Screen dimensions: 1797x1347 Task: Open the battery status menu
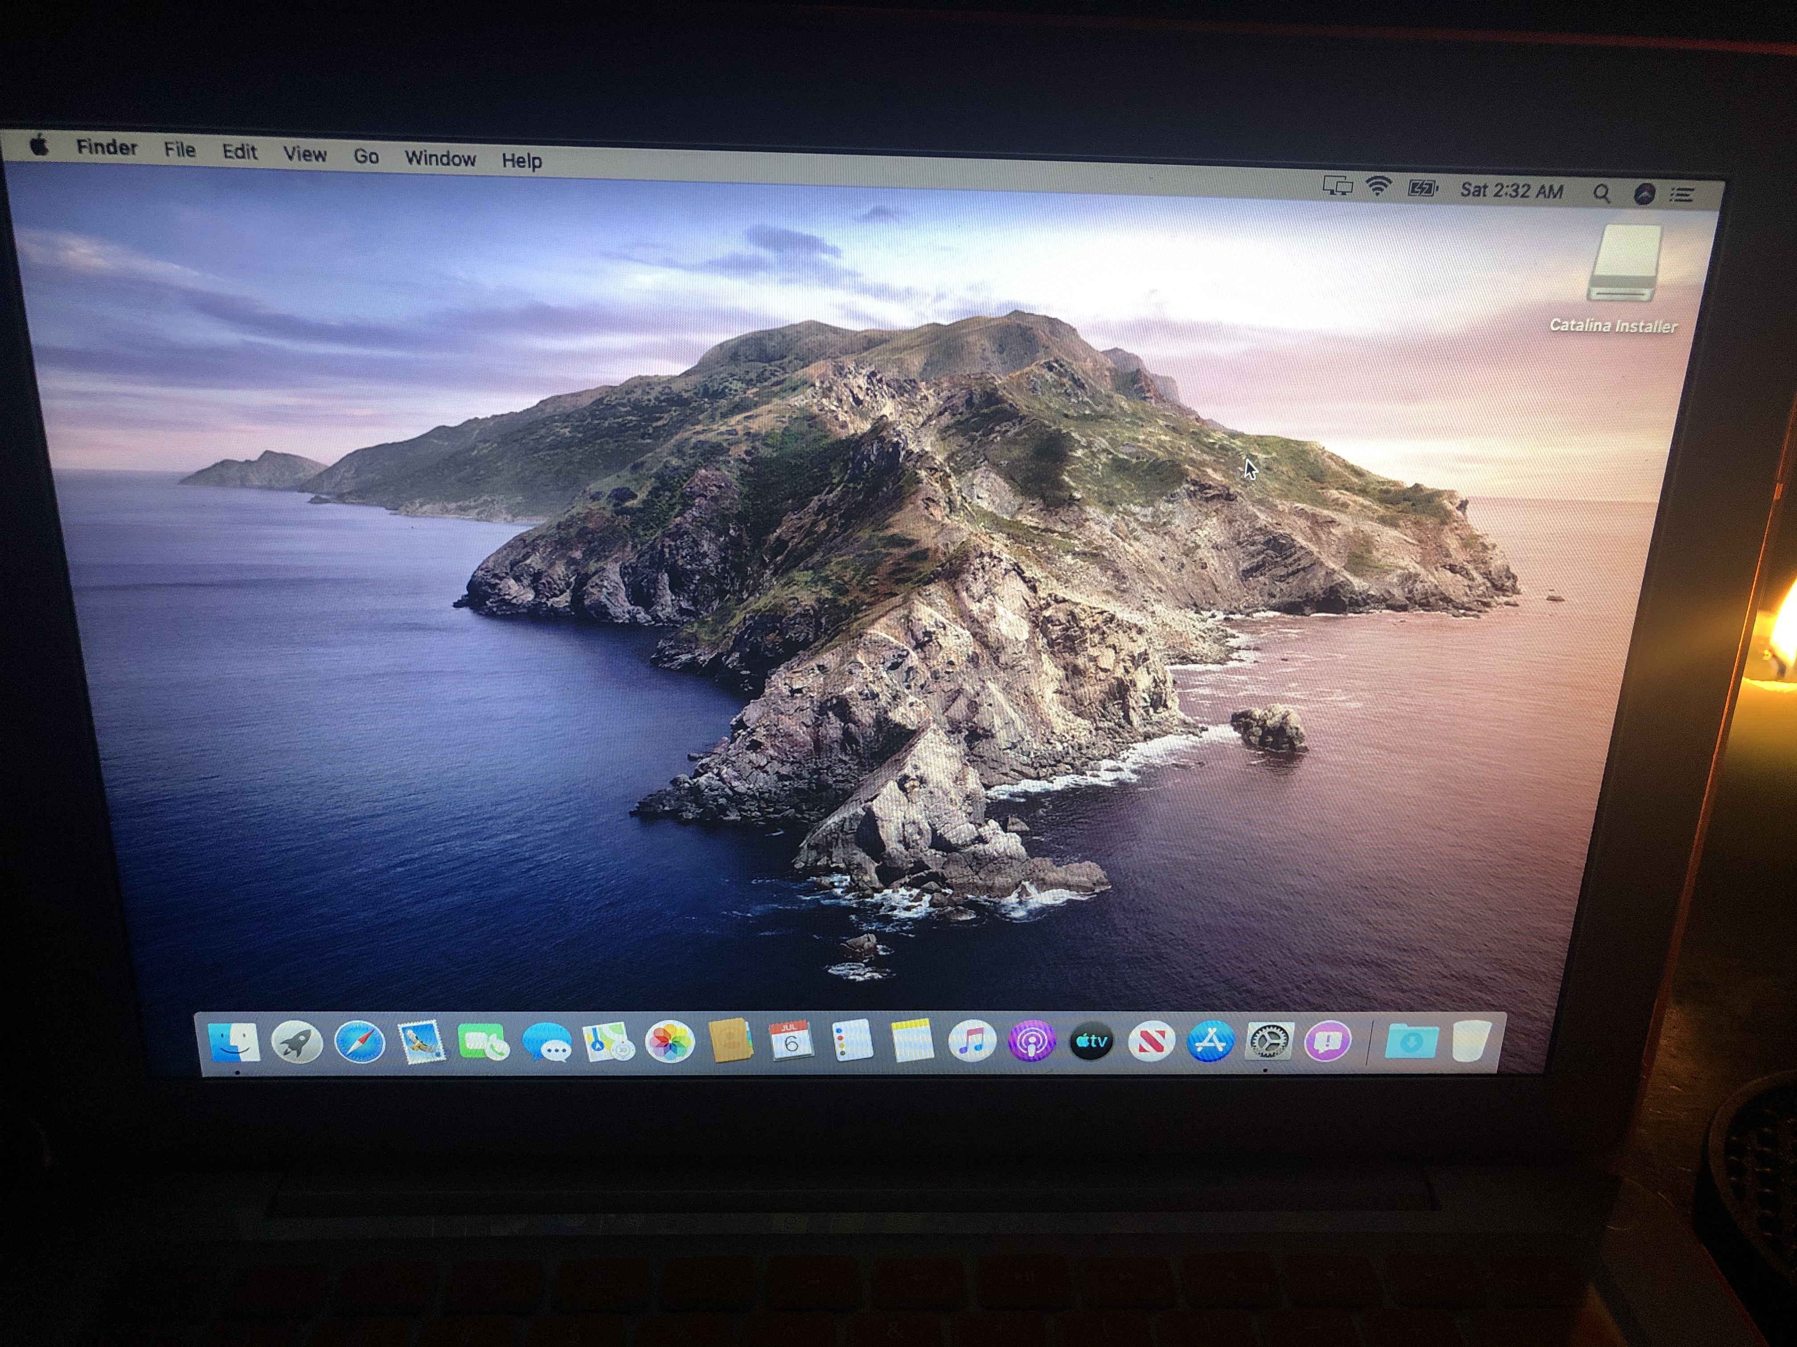coord(1423,189)
